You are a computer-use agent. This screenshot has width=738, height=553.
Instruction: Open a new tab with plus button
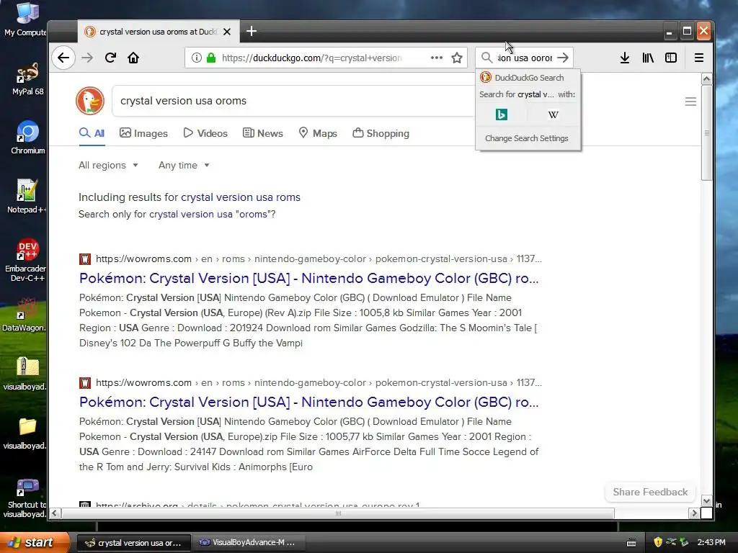pos(252,32)
